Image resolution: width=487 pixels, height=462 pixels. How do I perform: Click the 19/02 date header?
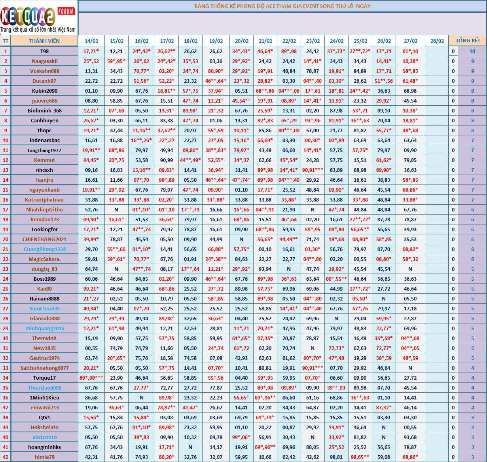(216, 41)
